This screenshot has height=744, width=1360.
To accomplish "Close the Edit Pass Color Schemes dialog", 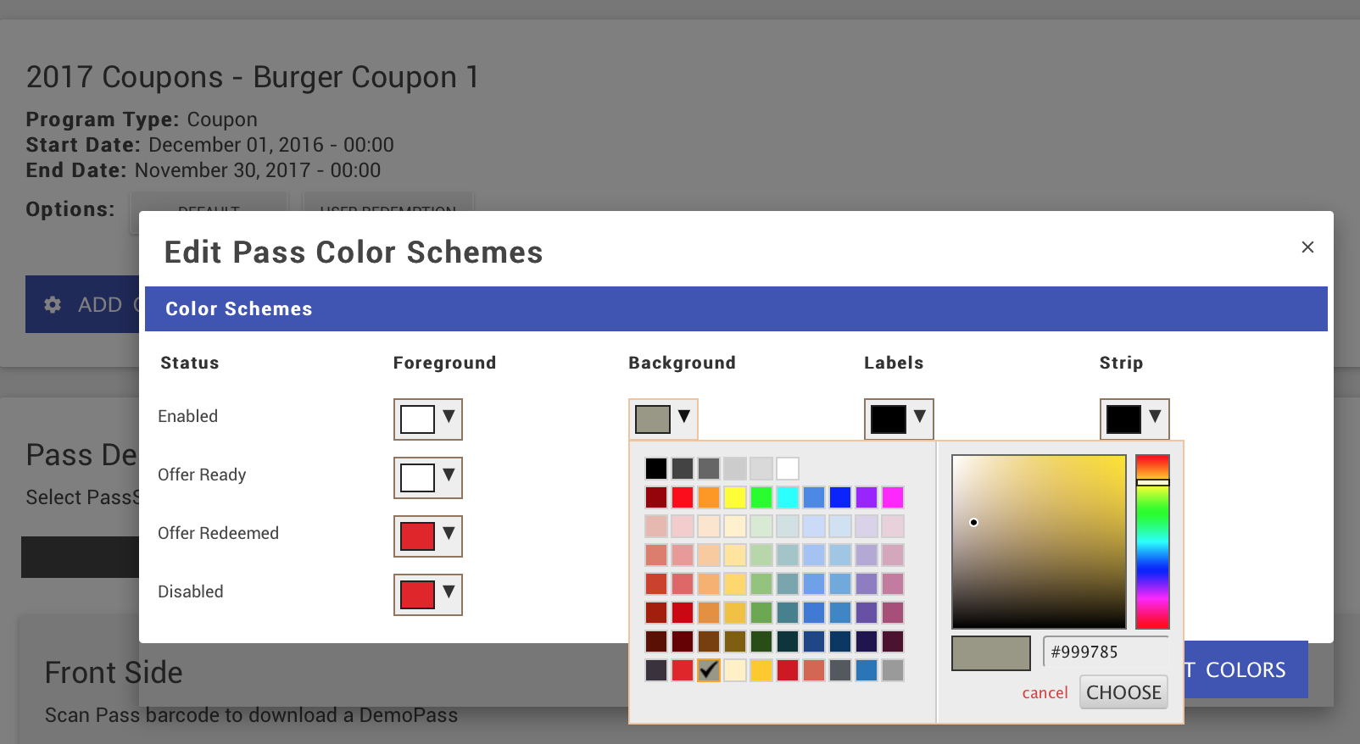I will click(x=1307, y=247).
